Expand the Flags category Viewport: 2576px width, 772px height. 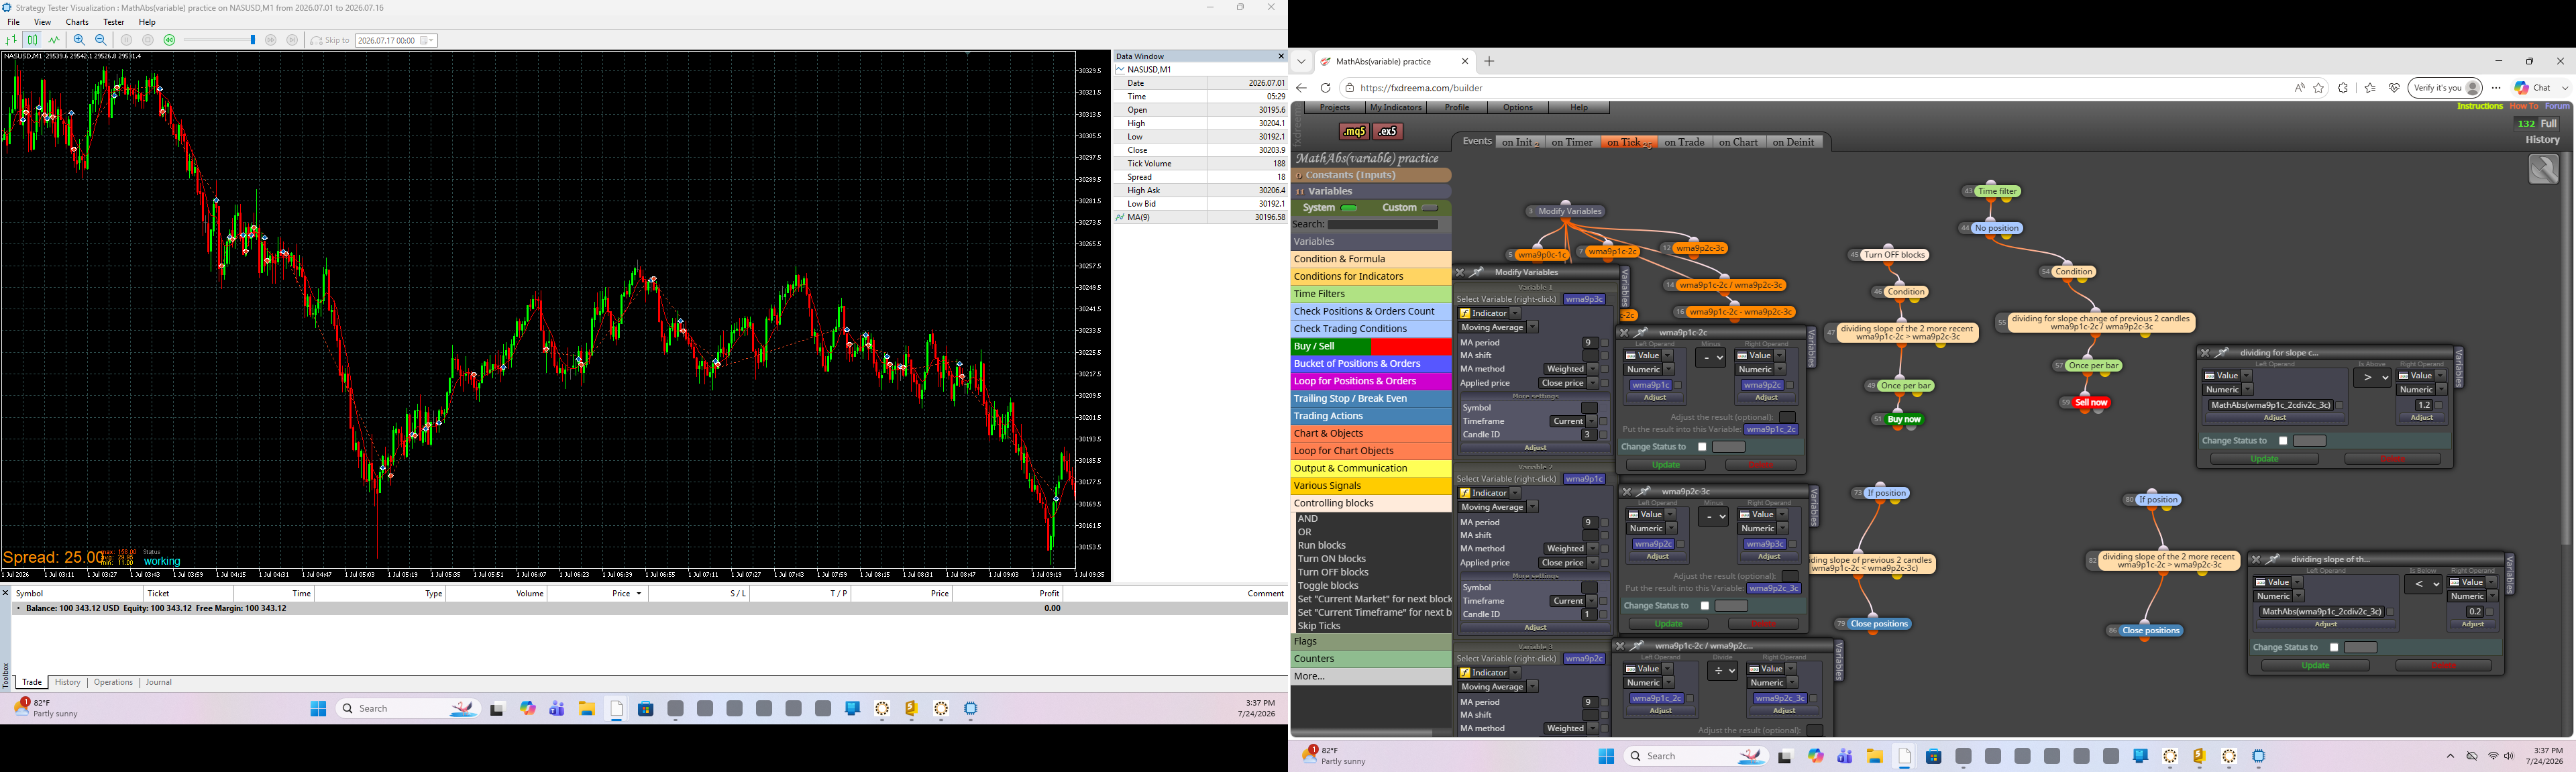click(1371, 641)
